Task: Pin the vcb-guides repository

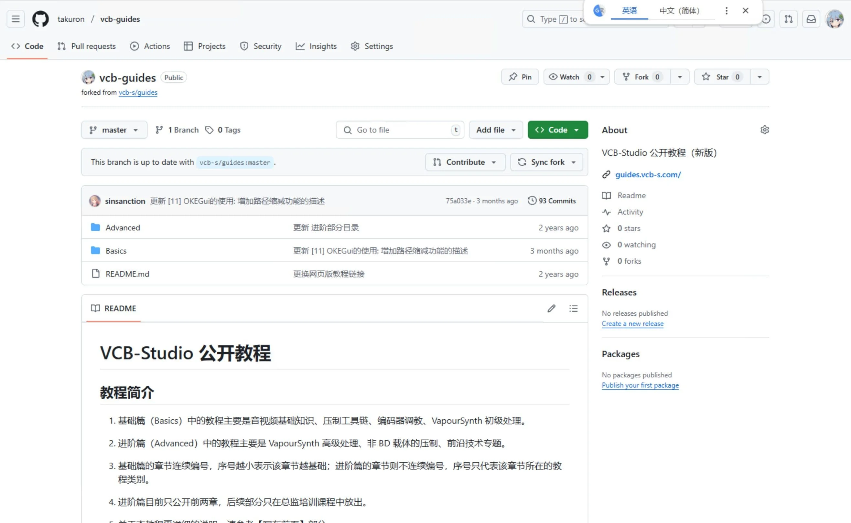Action: (520, 77)
